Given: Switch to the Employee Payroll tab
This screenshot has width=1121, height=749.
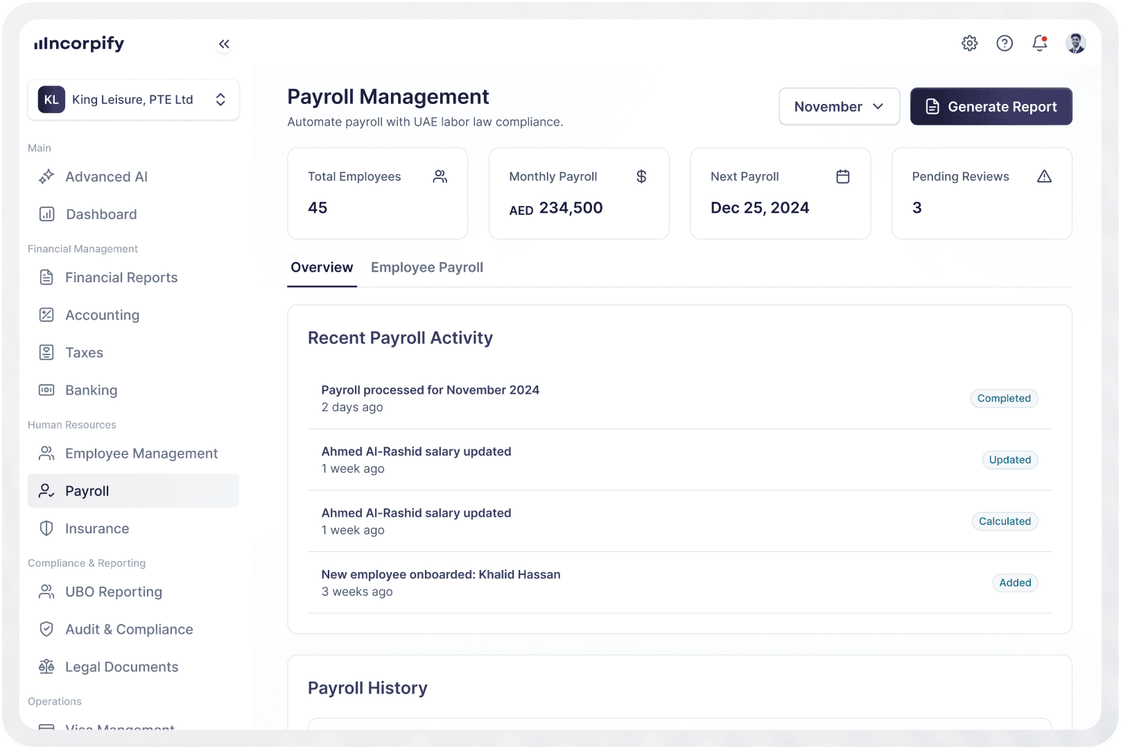Looking at the screenshot, I should (426, 267).
